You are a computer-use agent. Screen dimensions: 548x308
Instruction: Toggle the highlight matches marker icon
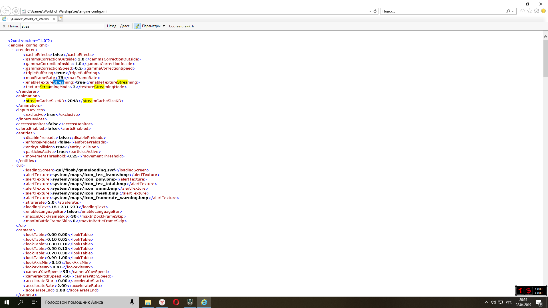pos(137,26)
